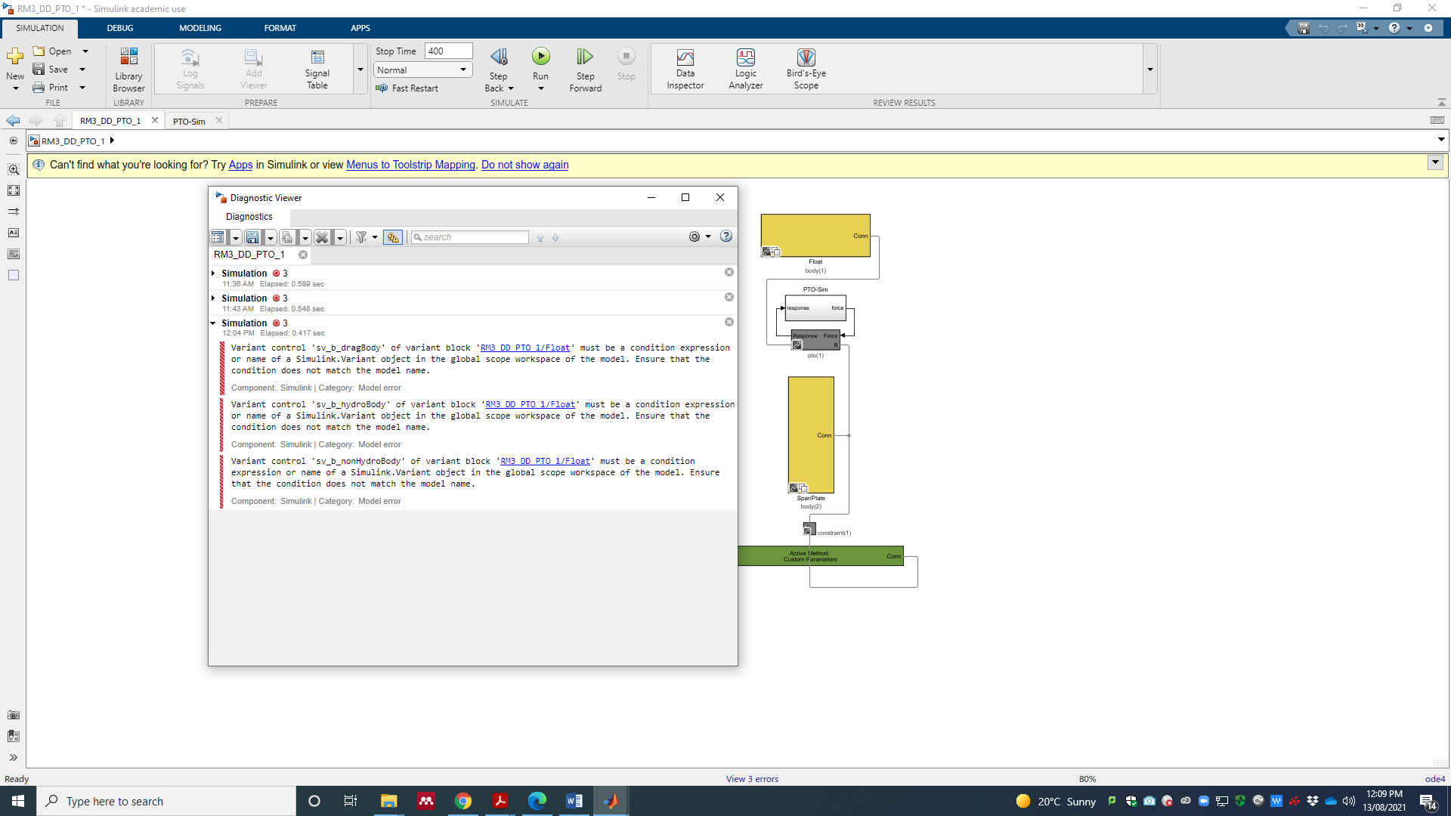Click Step Back in the Simulate section
This screenshot has width=1451, height=816.
(498, 68)
